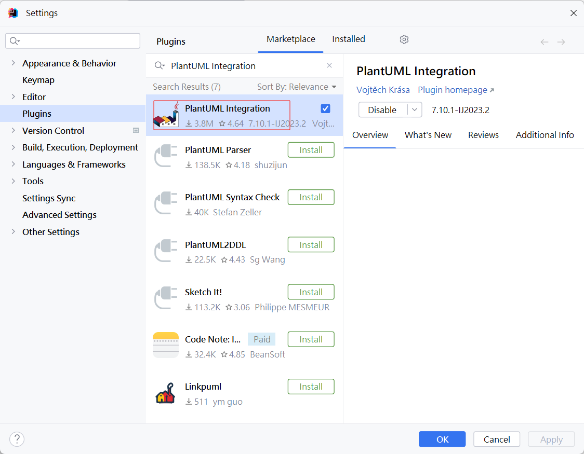Click the PlantUML Syntax Check plugin icon
584x454 pixels.
[166, 203]
